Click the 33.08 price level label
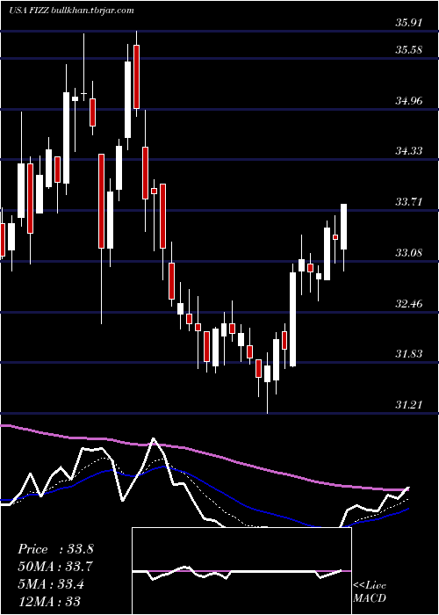The image size is (439, 615). coord(409,253)
